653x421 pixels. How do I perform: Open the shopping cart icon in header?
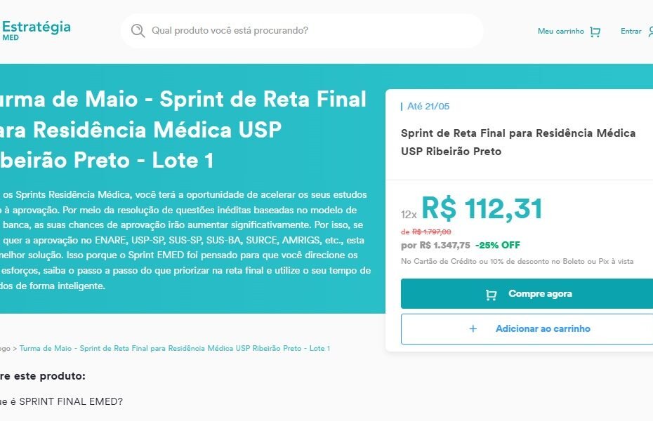pyautogui.click(x=595, y=32)
